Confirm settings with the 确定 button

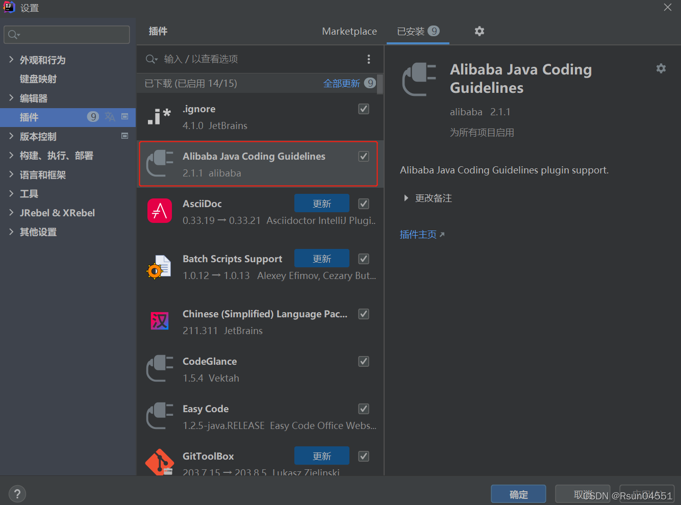(518, 494)
